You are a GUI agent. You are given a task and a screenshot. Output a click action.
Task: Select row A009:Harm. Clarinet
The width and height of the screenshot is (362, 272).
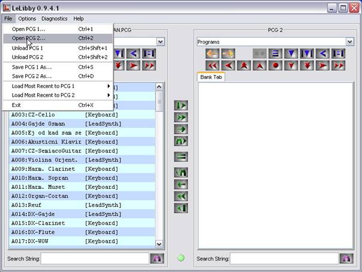tap(82, 169)
